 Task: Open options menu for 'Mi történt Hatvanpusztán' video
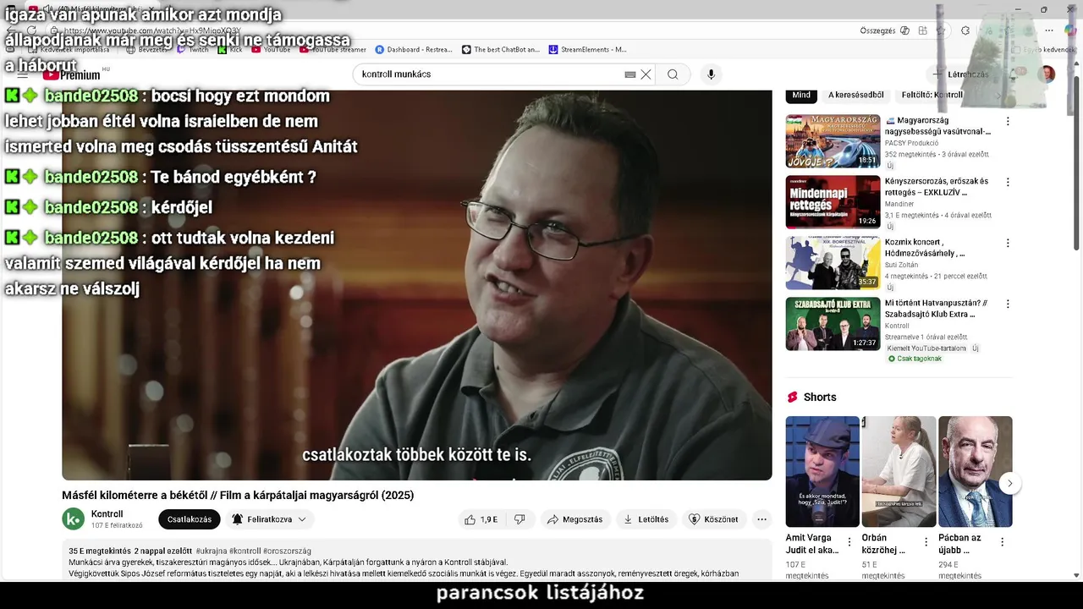point(1007,304)
